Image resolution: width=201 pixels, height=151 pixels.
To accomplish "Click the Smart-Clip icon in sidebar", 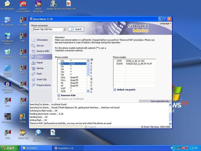I will (33, 80).
